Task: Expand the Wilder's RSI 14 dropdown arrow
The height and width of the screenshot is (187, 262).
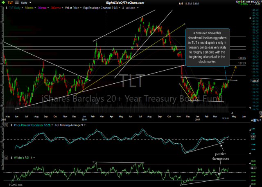Action: pyautogui.click(x=34, y=158)
